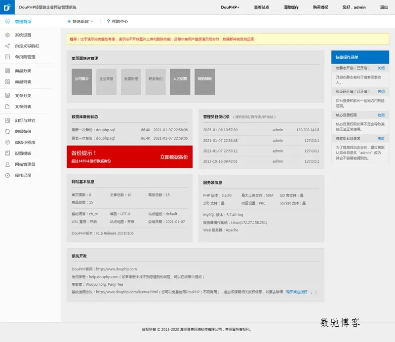Click the tiles icon for 商品列表
Viewport: 395px width, 342px height.
[7, 81]
